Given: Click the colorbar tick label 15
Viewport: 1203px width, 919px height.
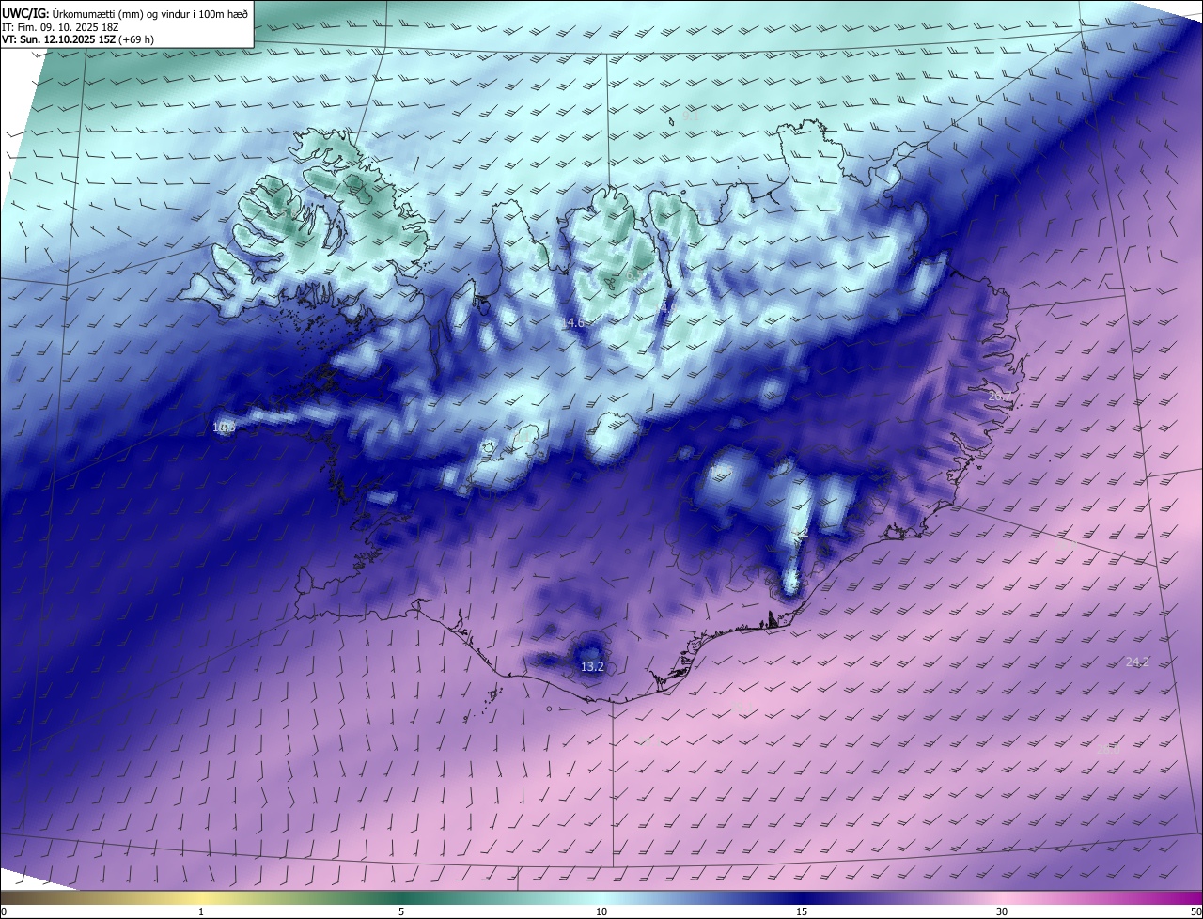Looking at the screenshot, I should (802, 911).
